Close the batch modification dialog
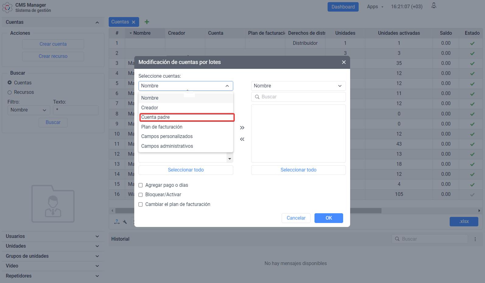485x283 pixels. point(344,62)
